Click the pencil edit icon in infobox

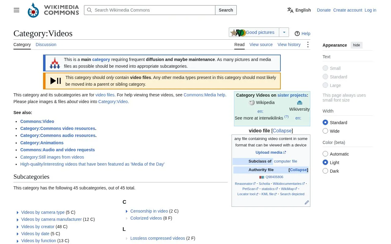tap(307, 202)
